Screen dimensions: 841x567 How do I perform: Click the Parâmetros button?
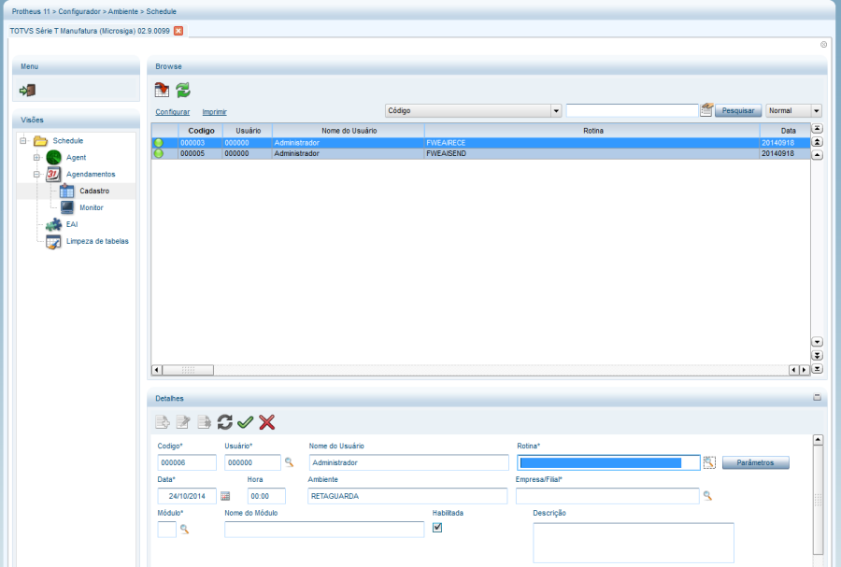(755, 462)
